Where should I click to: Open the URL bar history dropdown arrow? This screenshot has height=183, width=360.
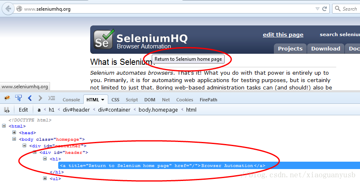(x=317, y=9)
